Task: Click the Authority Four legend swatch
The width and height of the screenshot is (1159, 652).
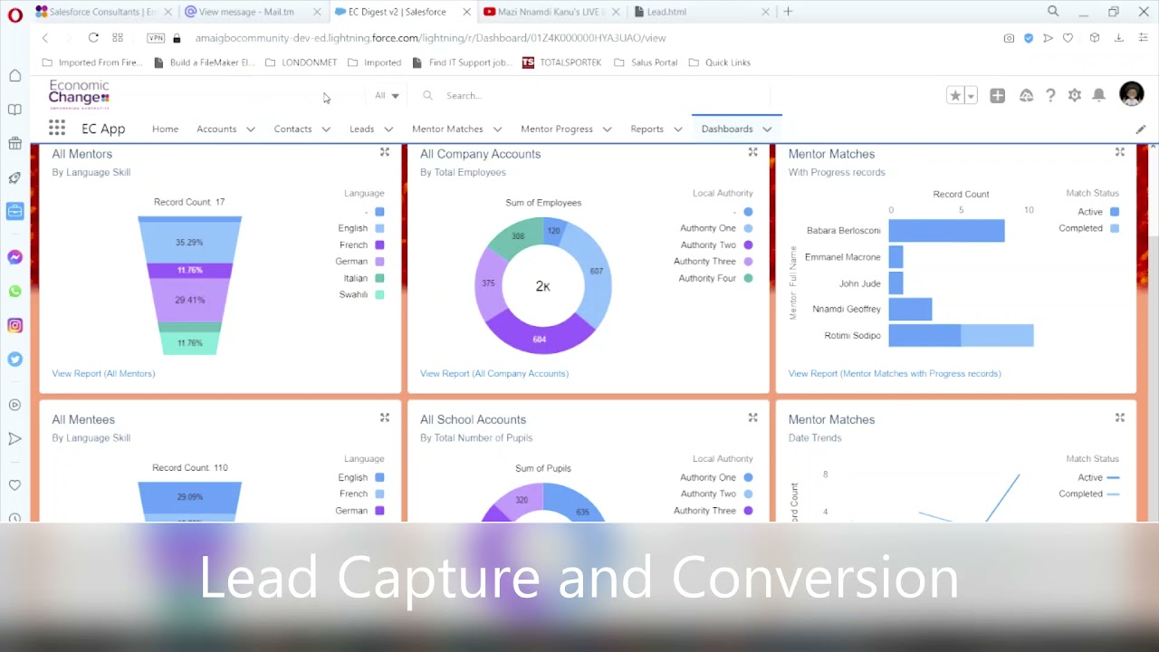Action: (x=748, y=279)
